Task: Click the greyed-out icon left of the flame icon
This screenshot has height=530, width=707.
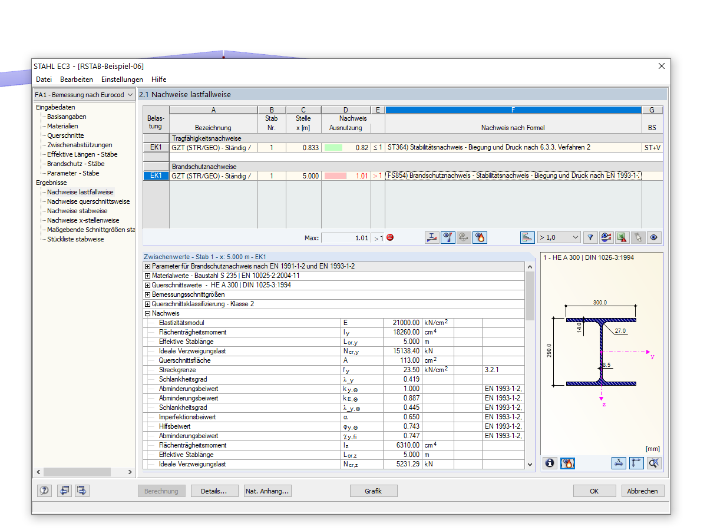Action: 464,237
